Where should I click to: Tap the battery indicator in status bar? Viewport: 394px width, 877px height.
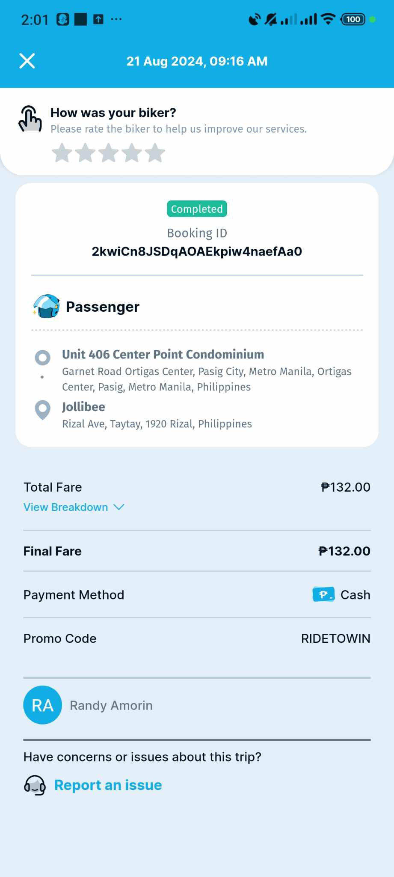coord(353,19)
